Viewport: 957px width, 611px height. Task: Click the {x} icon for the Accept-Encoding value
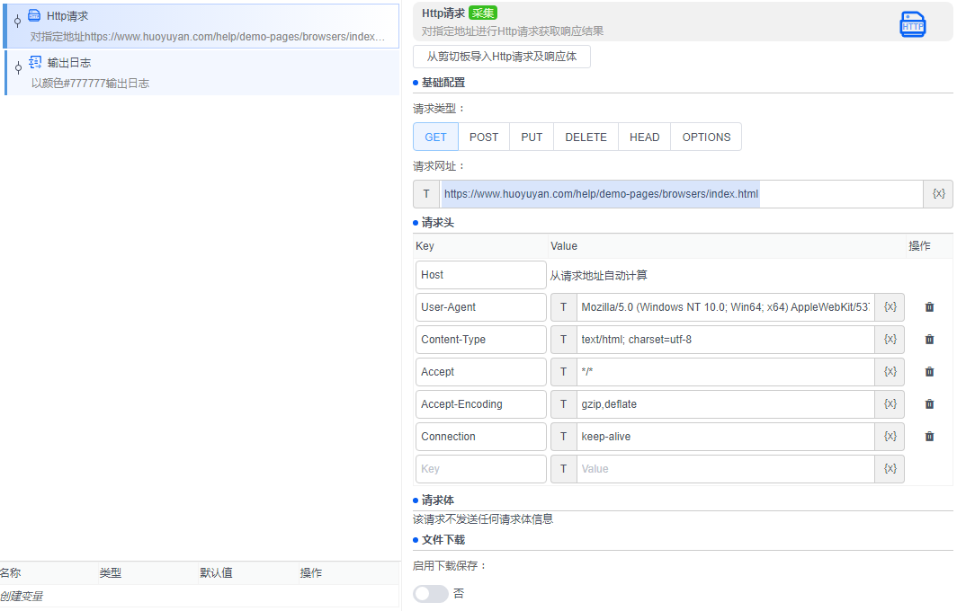tap(889, 403)
